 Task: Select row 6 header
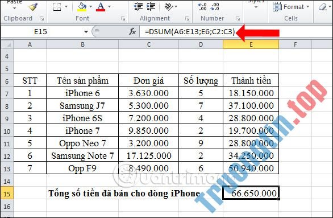pyautogui.click(x=7, y=81)
